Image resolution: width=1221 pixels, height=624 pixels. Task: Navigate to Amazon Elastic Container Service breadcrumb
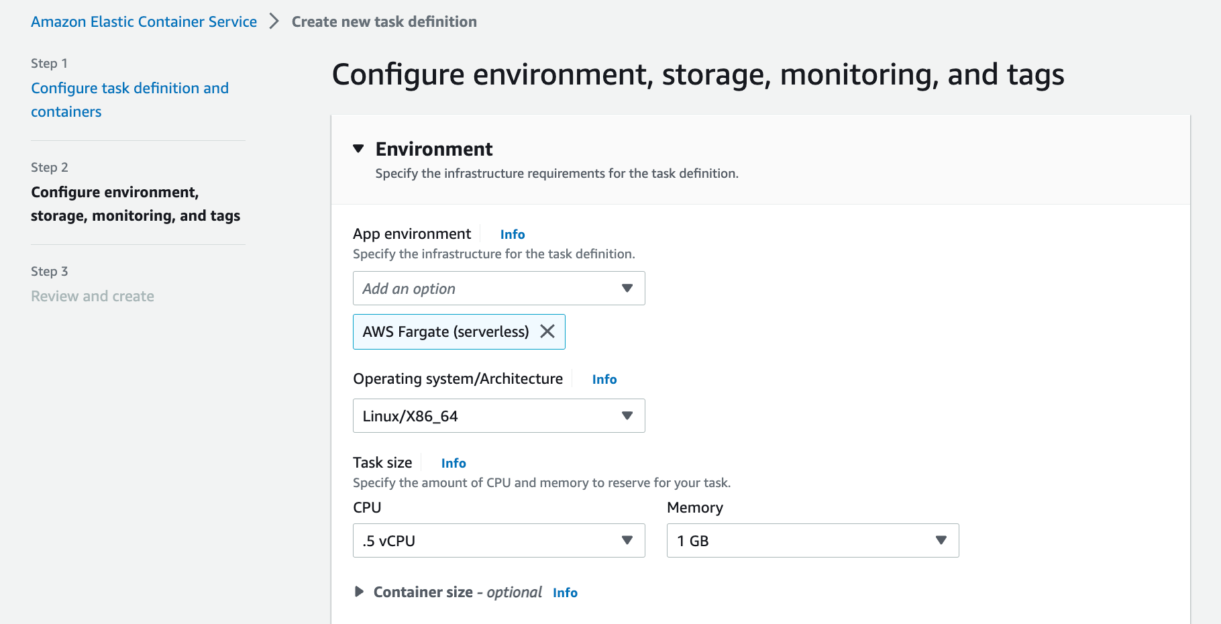143,21
